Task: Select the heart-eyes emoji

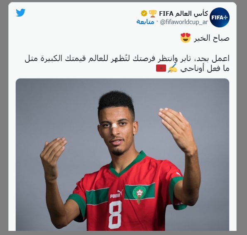Action: (186, 38)
